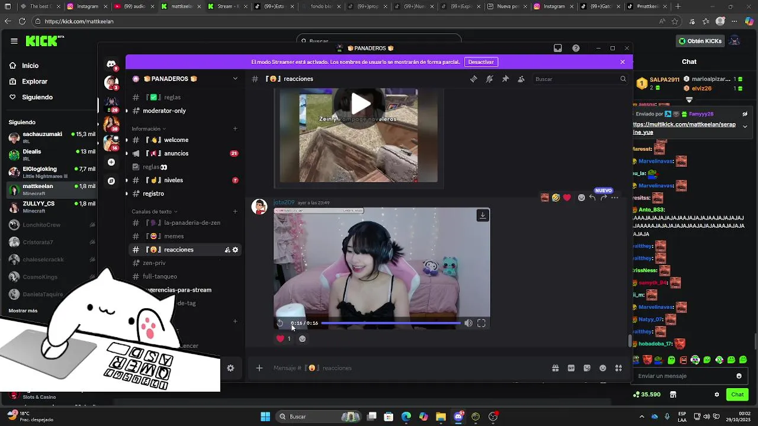Open the apps launcher icon in the message bar

coord(618,368)
